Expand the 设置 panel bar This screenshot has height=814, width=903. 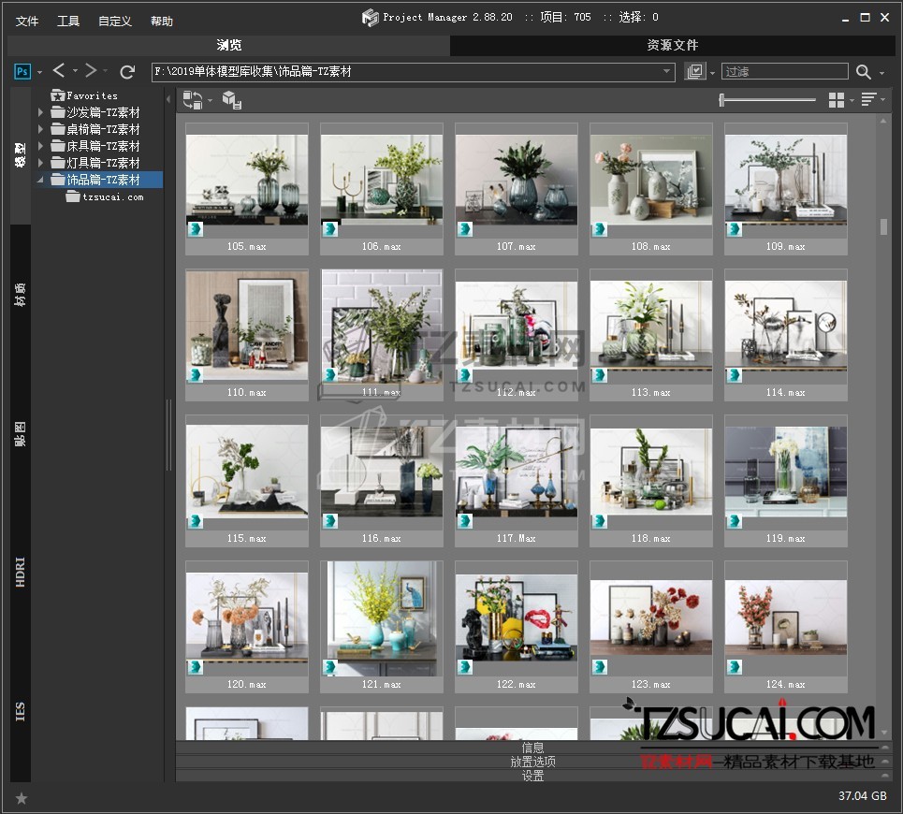click(532, 776)
